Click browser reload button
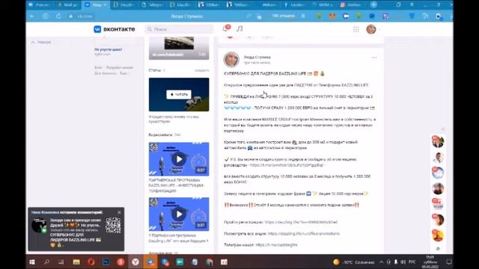Screen dimensions: 479x269 click(x=58, y=16)
